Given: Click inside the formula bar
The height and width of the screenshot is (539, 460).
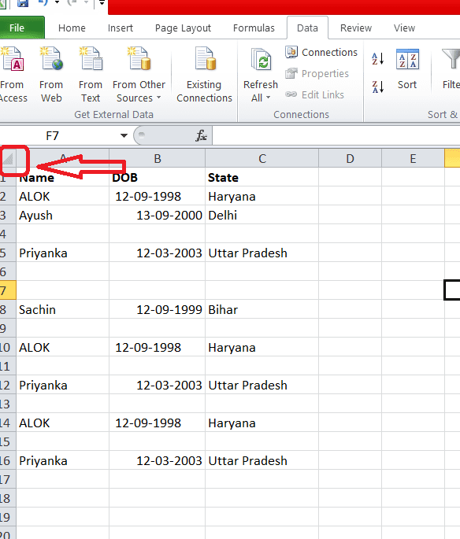Looking at the screenshot, I should coord(336,136).
